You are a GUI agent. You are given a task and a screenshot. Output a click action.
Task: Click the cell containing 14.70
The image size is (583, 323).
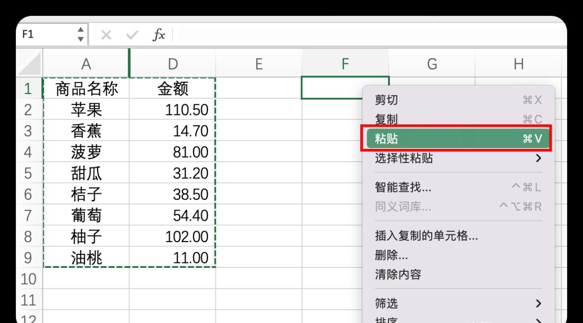click(x=173, y=131)
